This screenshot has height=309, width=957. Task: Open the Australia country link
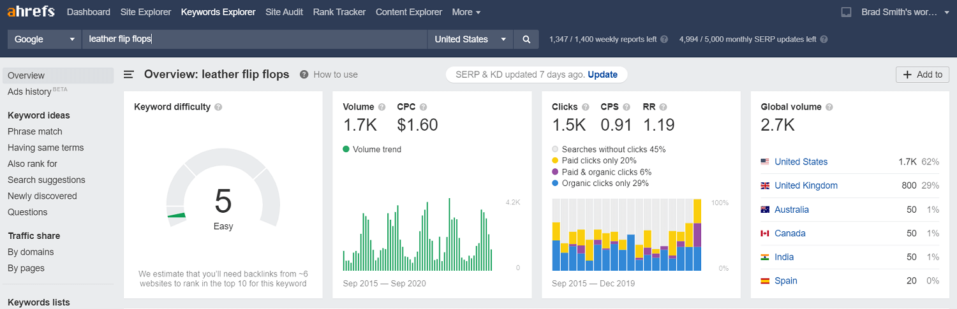coord(792,210)
